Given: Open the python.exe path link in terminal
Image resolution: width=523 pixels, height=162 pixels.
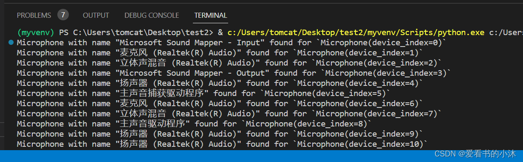Looking at the screenshot, I should pos(356,33).
